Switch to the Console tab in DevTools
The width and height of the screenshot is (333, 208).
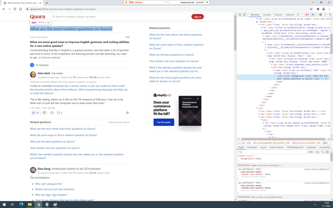click(267, 15)
